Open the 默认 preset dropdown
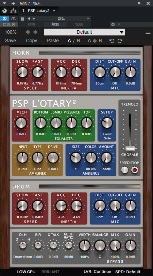The height and width of the screenshot is (276, 153). tap(64, 18)
